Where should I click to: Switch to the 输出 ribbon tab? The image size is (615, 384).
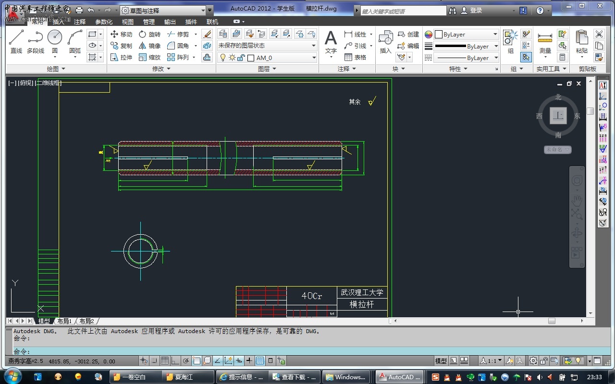click(170, 22)
